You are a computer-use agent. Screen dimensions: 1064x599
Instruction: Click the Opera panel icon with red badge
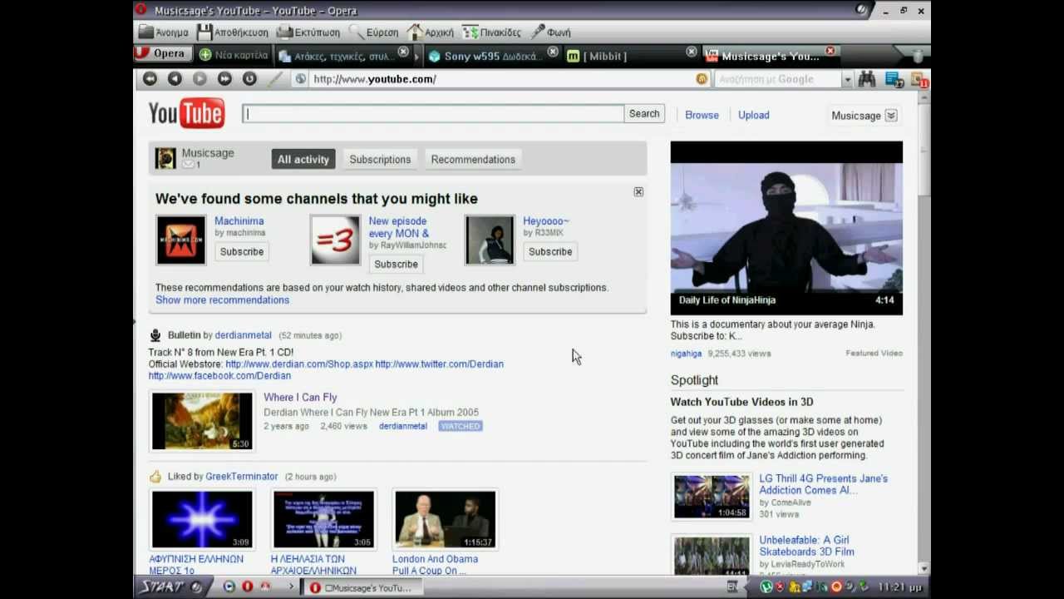919,79
